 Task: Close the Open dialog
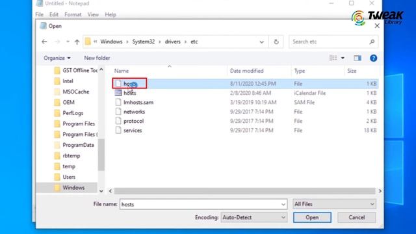pyautogui.click(x=377, y=26)
